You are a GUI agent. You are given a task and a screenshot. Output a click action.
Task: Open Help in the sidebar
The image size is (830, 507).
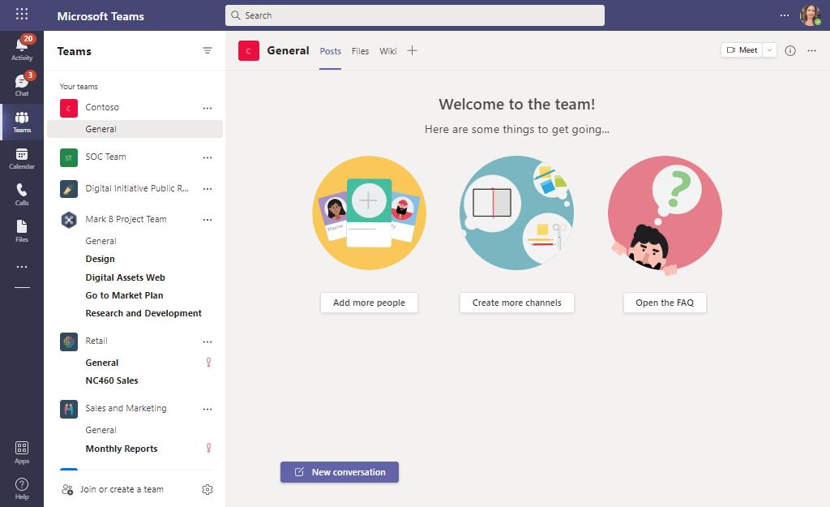point(22,488)
